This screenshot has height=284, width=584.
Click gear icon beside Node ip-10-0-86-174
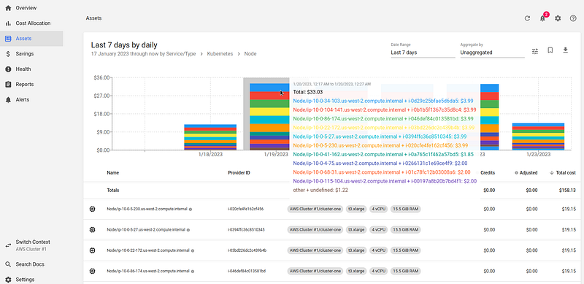93,271
